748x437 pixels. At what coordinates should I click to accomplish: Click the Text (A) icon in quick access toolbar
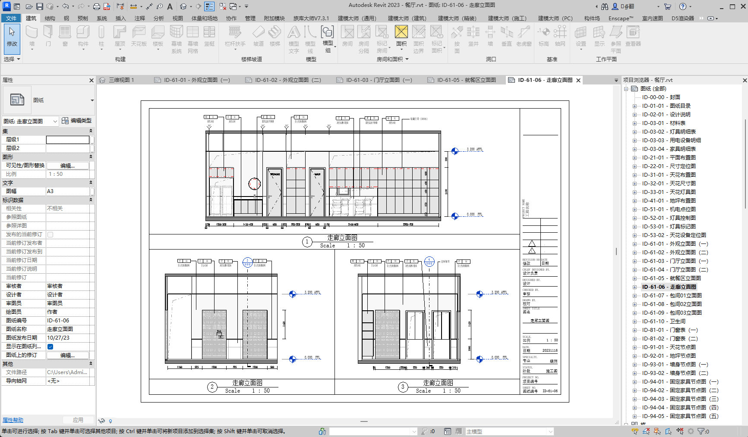170,6
